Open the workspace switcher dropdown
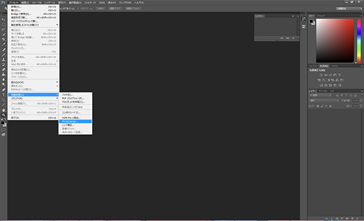 (x=349, y=8)
